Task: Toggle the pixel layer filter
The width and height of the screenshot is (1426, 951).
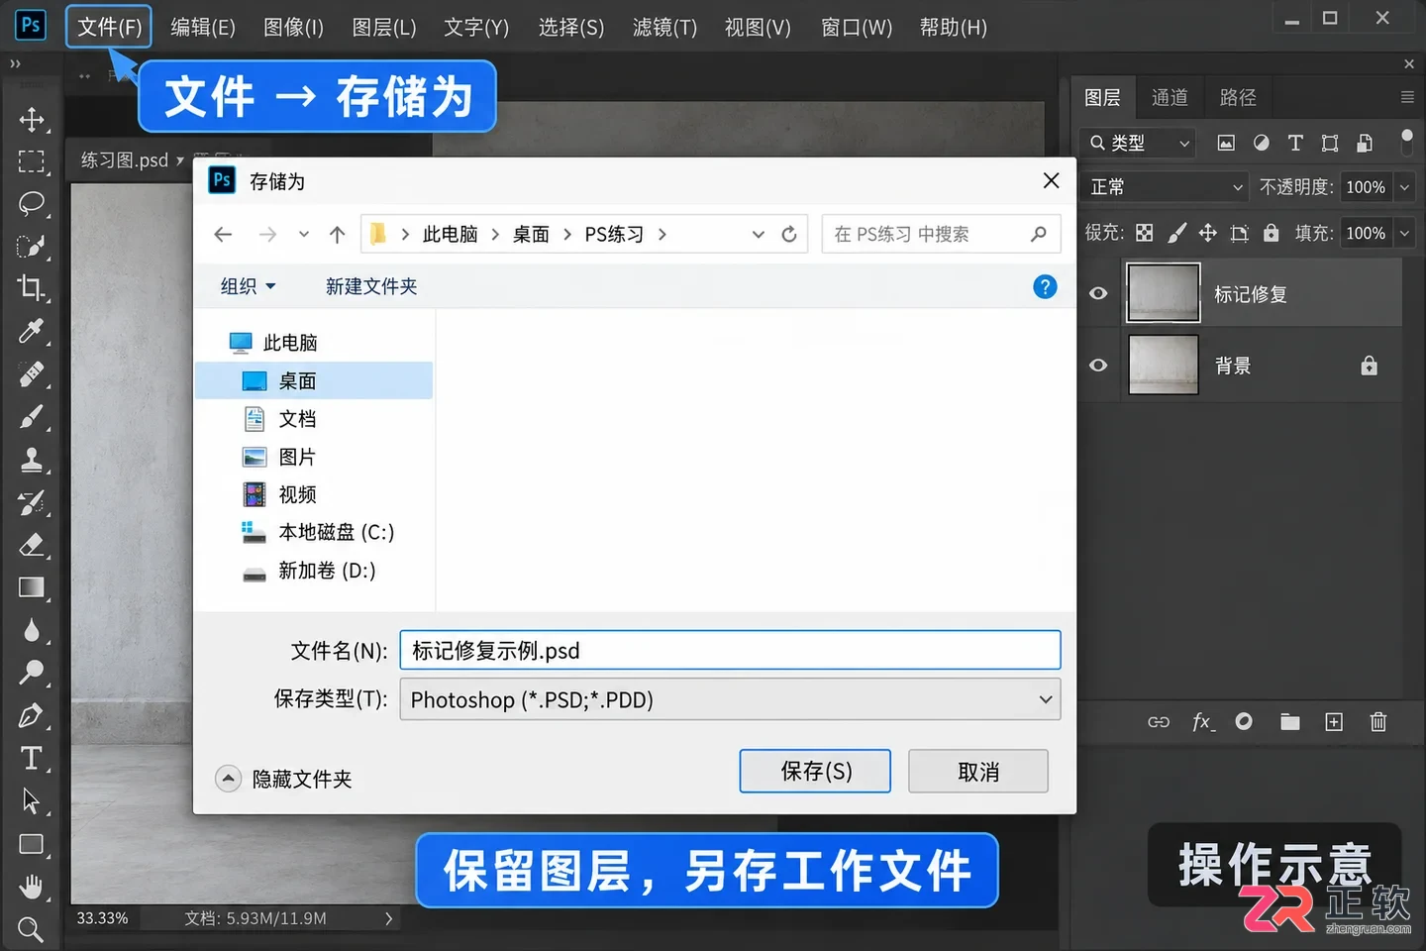Action: (x=1226, y=143)
